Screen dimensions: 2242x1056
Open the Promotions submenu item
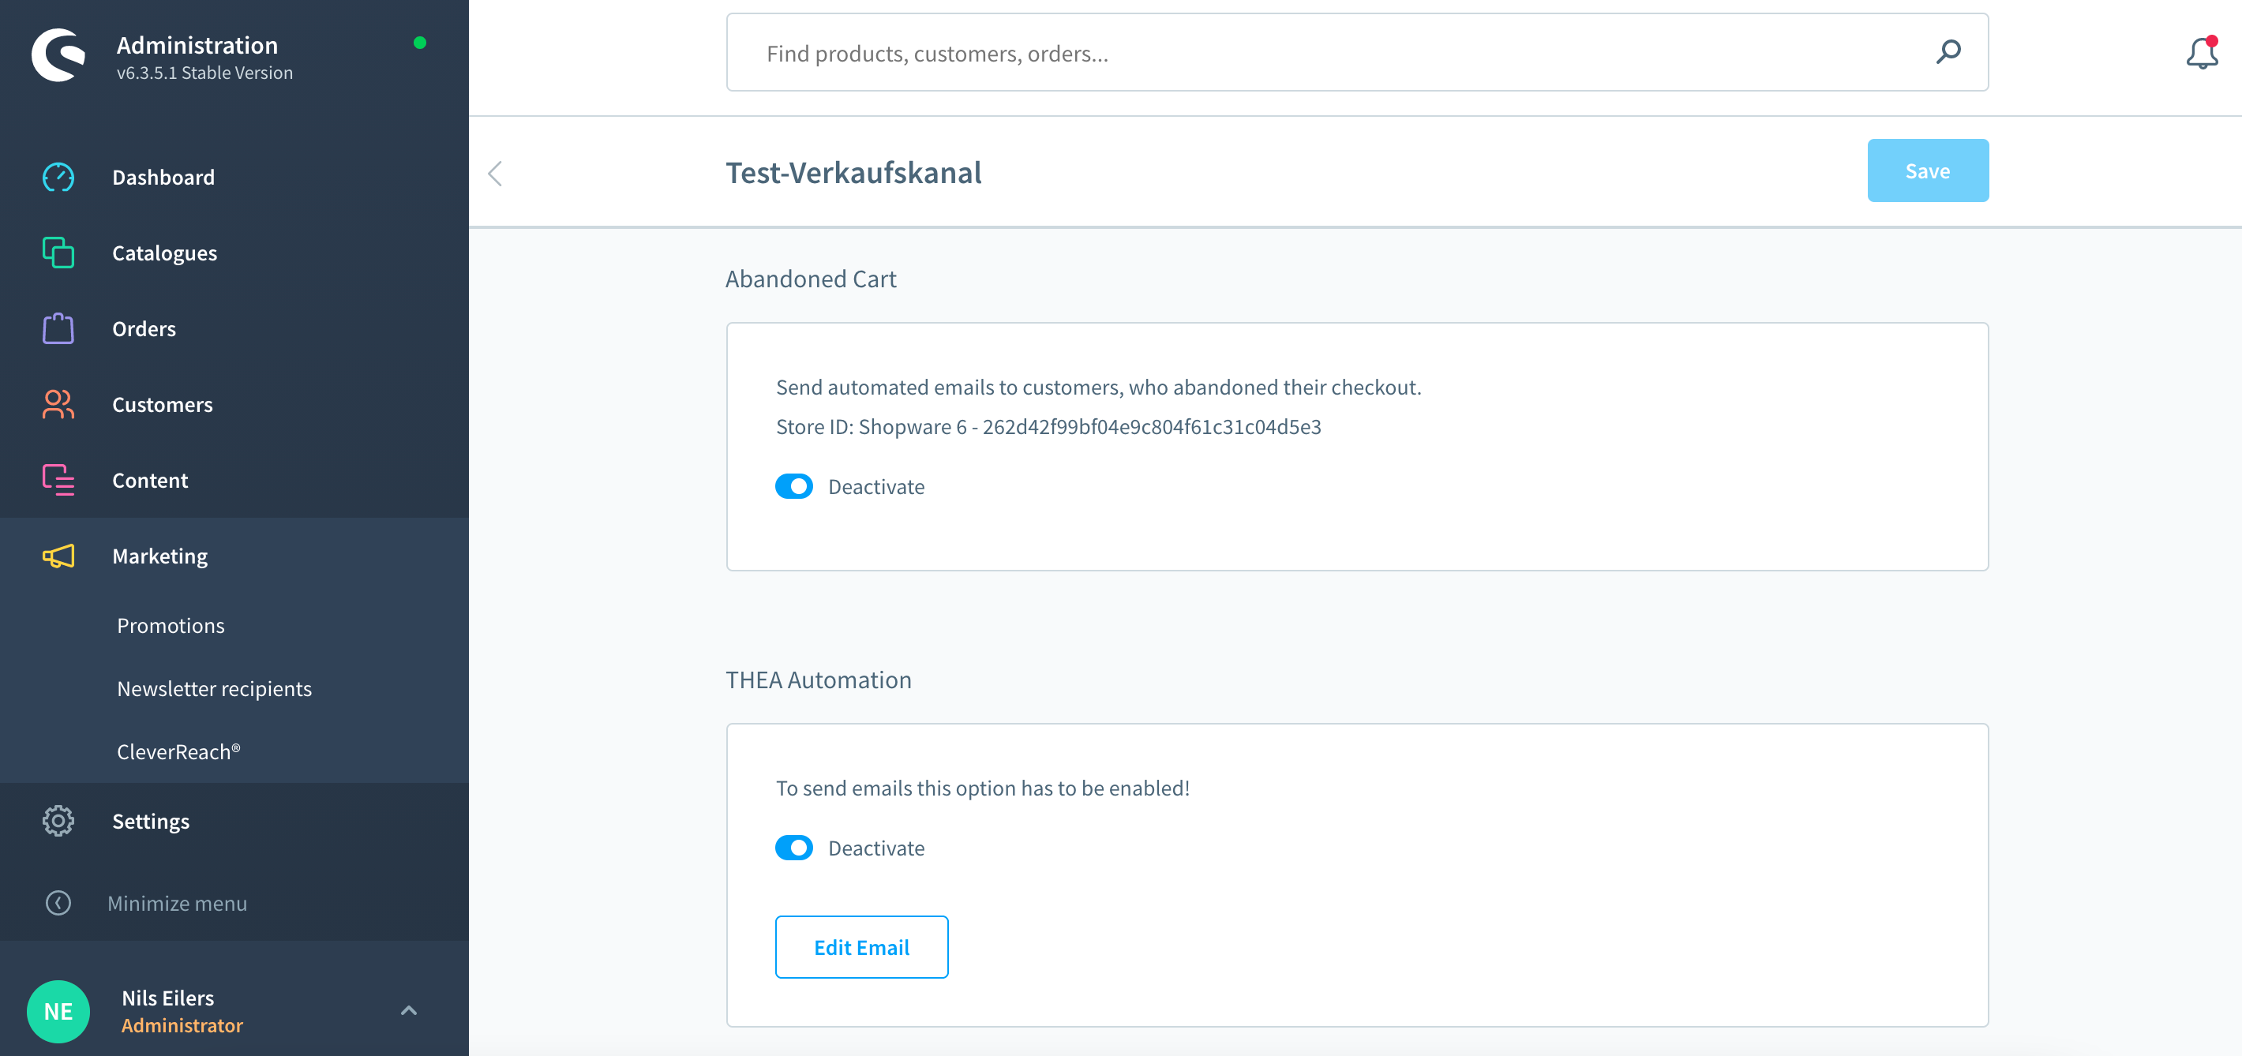(x=171, y=625)
